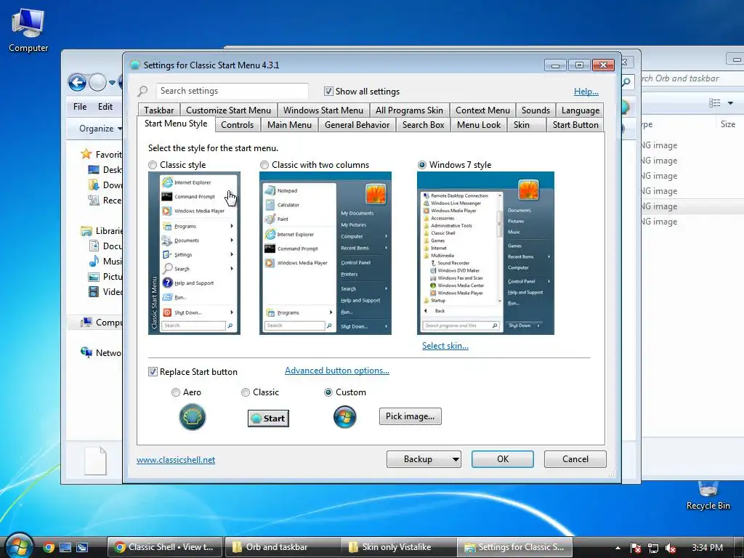The height and width of the screenshot is (558, 744).
Task: Open the Language tab
Action: pos(581,110)
